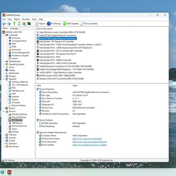Screen dimensions: 176x176
Task: Select USB Devices tree item
Action: pyautogui.click(x=17, y=123)
